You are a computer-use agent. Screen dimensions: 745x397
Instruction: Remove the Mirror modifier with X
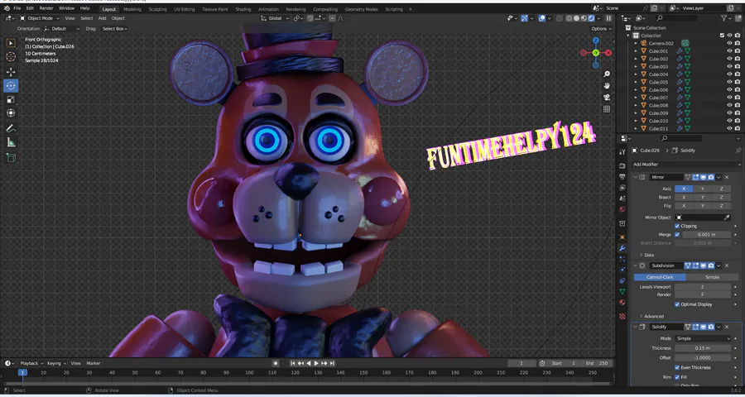point(727,177)
